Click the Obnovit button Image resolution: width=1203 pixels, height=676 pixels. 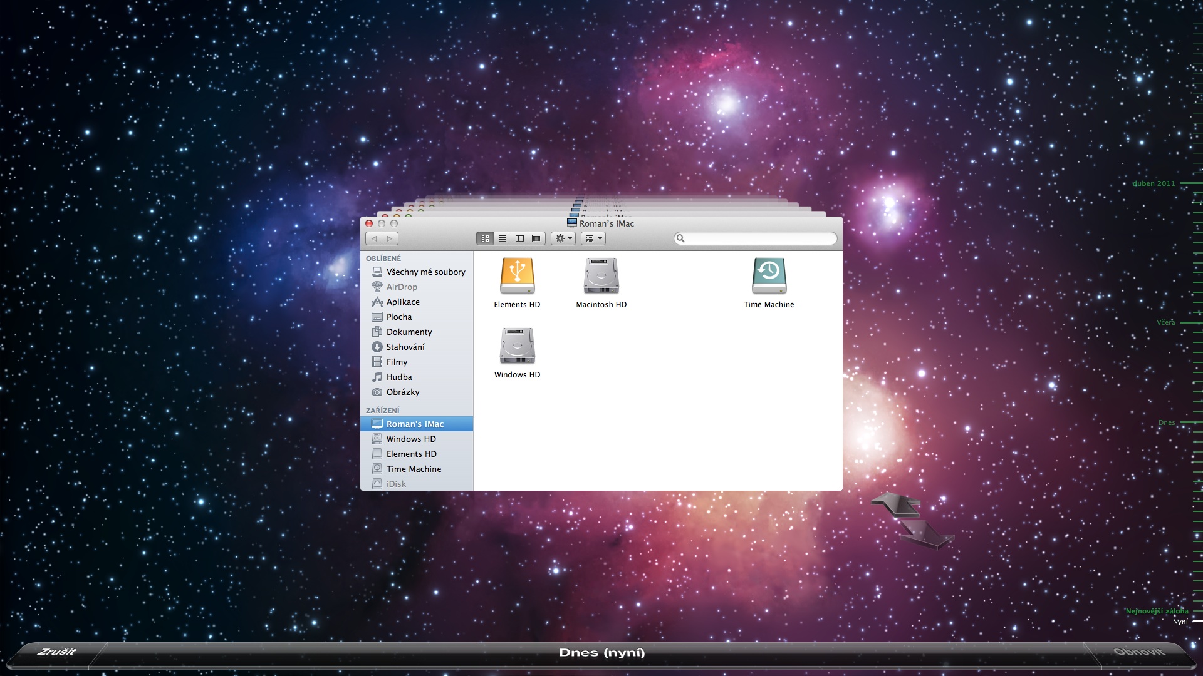1138,652
